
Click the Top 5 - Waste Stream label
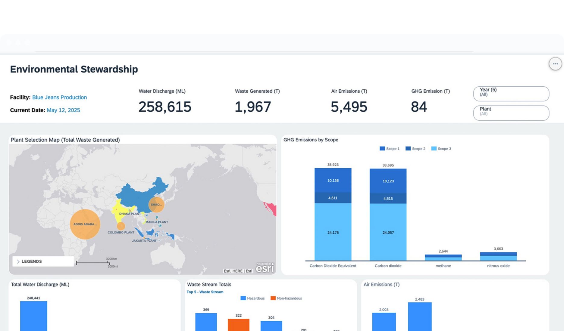point(205,292)
